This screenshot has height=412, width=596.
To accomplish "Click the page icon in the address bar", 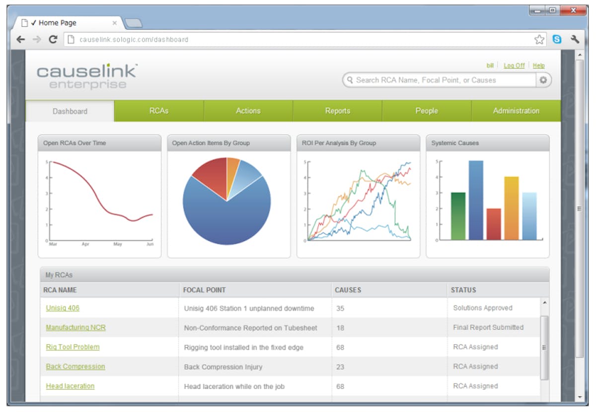I will pos(71,39).
